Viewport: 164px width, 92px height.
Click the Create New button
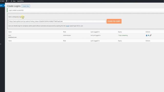(x=26, y=6)
